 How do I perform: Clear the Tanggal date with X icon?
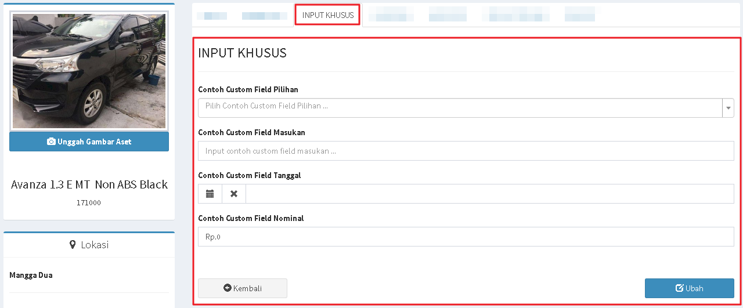click(x=234, y=194)
